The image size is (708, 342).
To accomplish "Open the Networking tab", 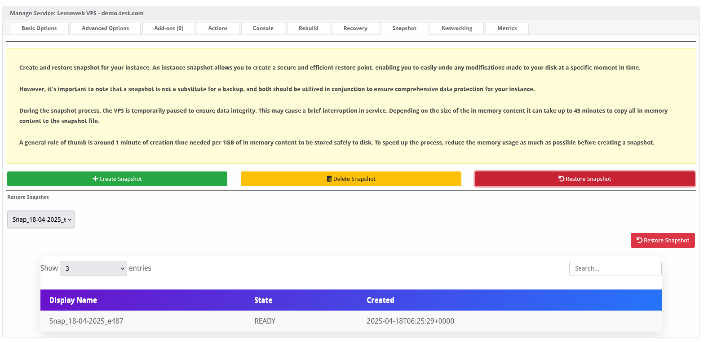I will coord(457,28).
